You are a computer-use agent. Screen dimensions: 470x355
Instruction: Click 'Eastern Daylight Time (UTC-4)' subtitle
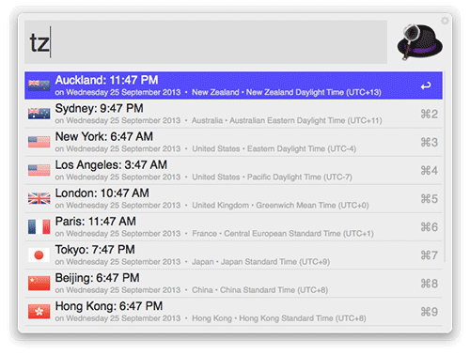coord(302,148)
